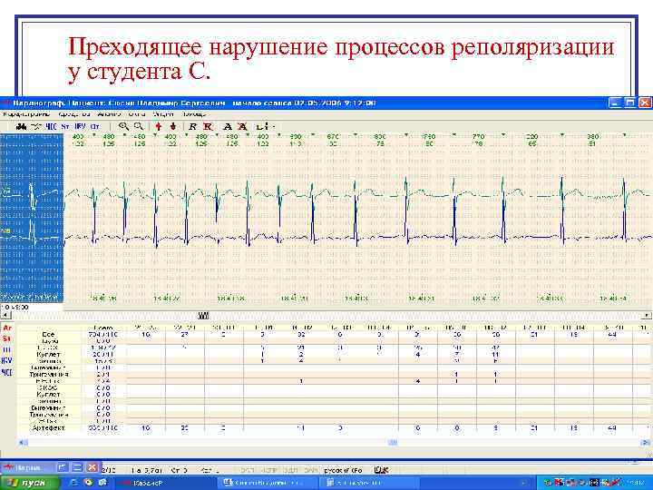Open the Окна menu
This screenshot has width=653, height=490.
coord(137,114)
